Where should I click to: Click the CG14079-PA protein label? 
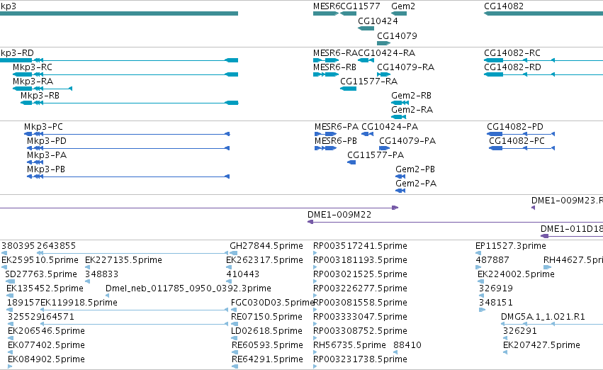coord(407,141)
